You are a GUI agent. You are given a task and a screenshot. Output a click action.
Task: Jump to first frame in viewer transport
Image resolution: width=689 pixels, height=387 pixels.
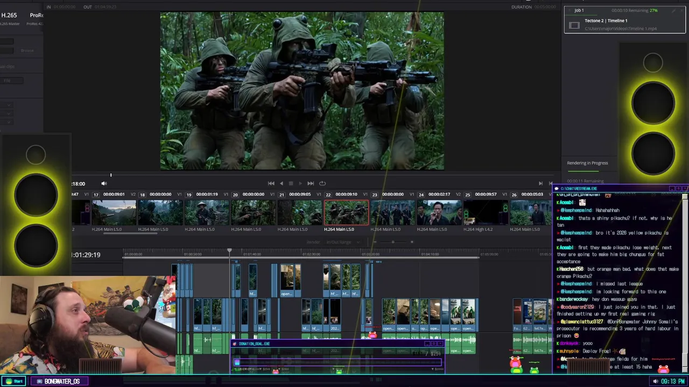point(271,183)
